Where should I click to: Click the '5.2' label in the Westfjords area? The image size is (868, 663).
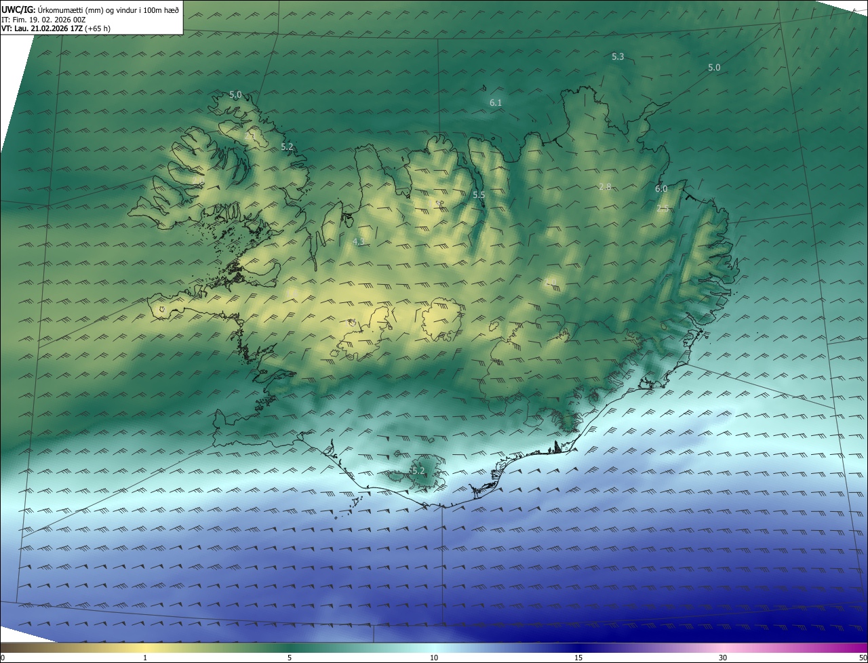287,146
